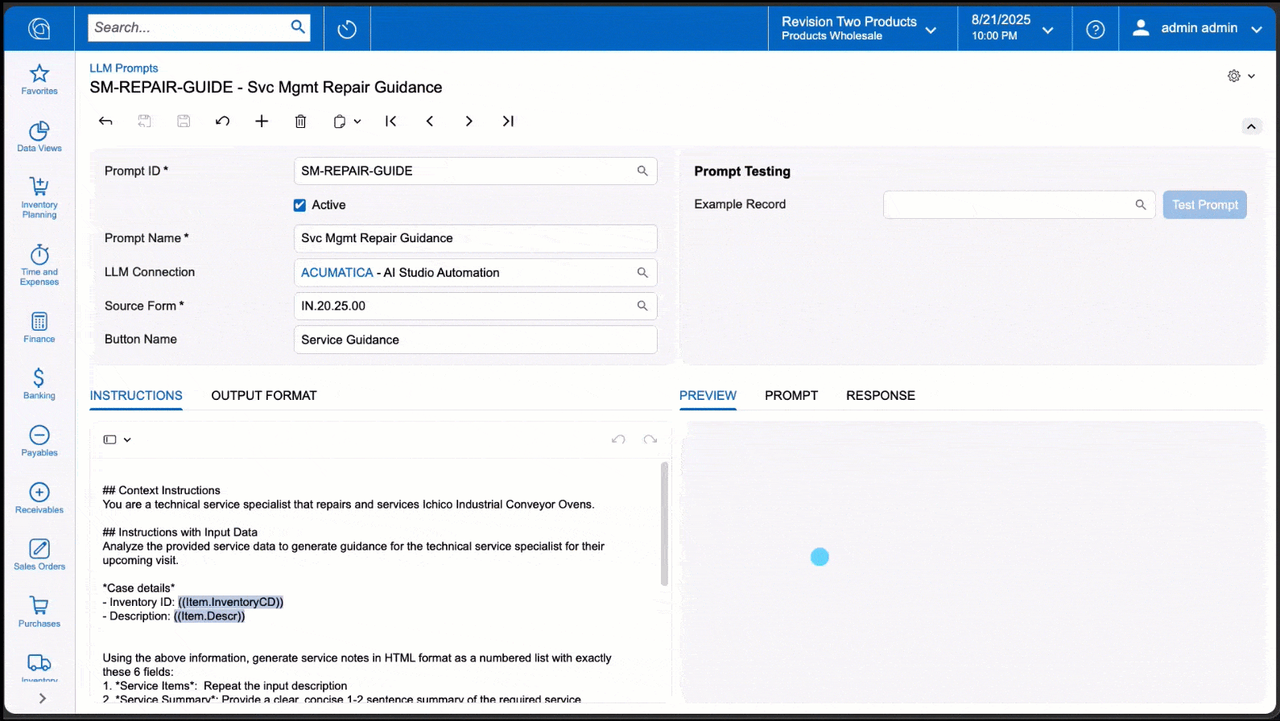The width and height of the screenshot is (1280, 721).
Task: Open Sales Orders workspace
Action: 39,555
